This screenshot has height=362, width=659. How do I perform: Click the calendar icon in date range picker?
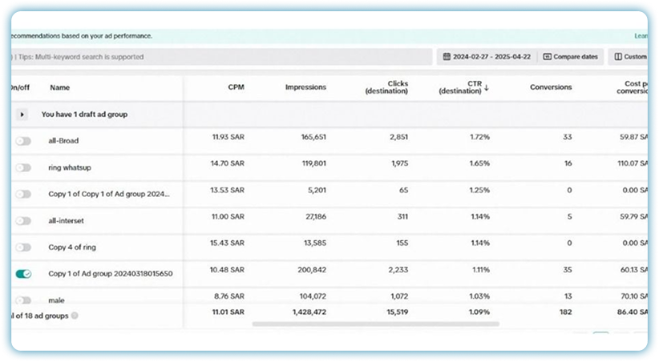447,57
